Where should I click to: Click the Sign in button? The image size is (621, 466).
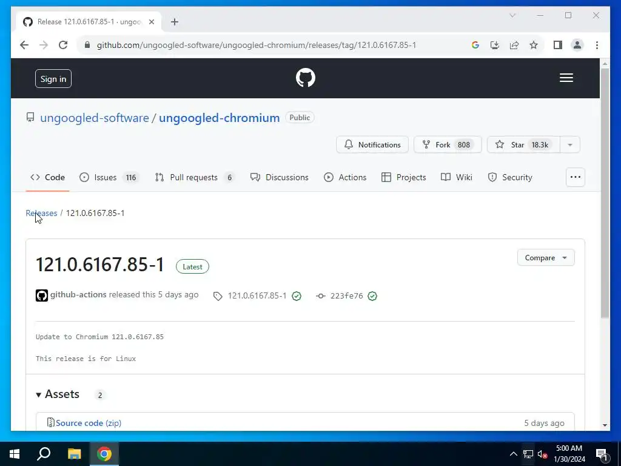pyautogui.click(x=53, y=79)
